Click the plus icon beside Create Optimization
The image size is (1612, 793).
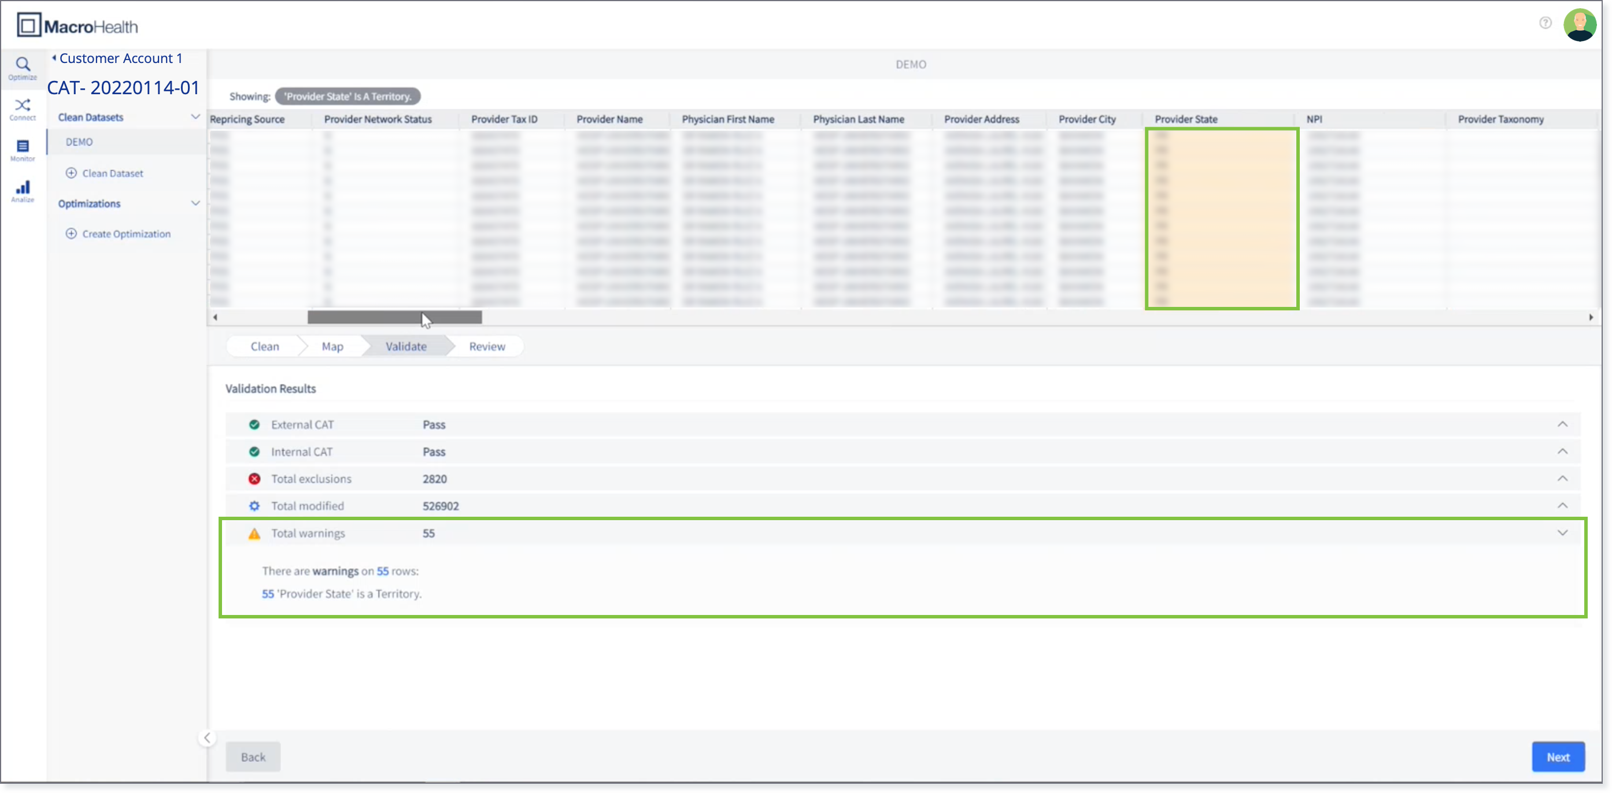coord(71,234)
